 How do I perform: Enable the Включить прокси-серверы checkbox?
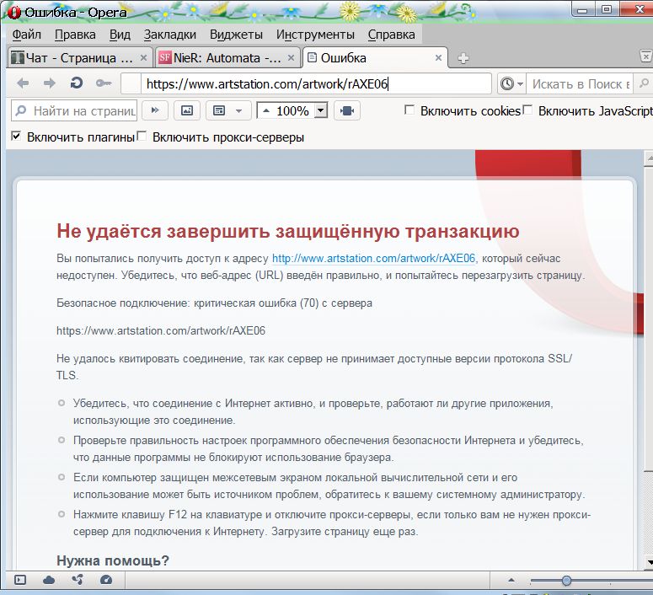coord(142,136)
